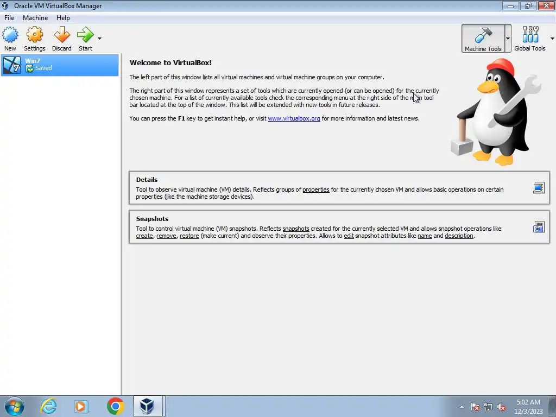The height and width of the screenshot is (417, 556).
Task: Open the Help menu
Action: tap(63, 18)
